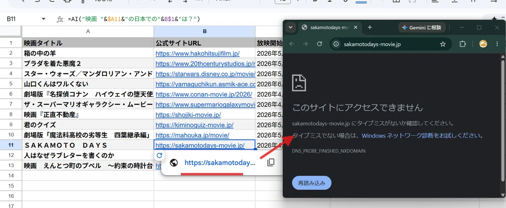Image resolution: width=506 pixels, height=208 pixels.
Task: Open the mahouka.jp/movie link
Action: [x=192, y=135]
